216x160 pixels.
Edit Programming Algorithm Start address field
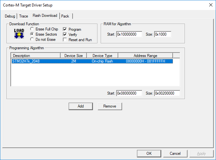pyautogui.click(x=129, y=93)
